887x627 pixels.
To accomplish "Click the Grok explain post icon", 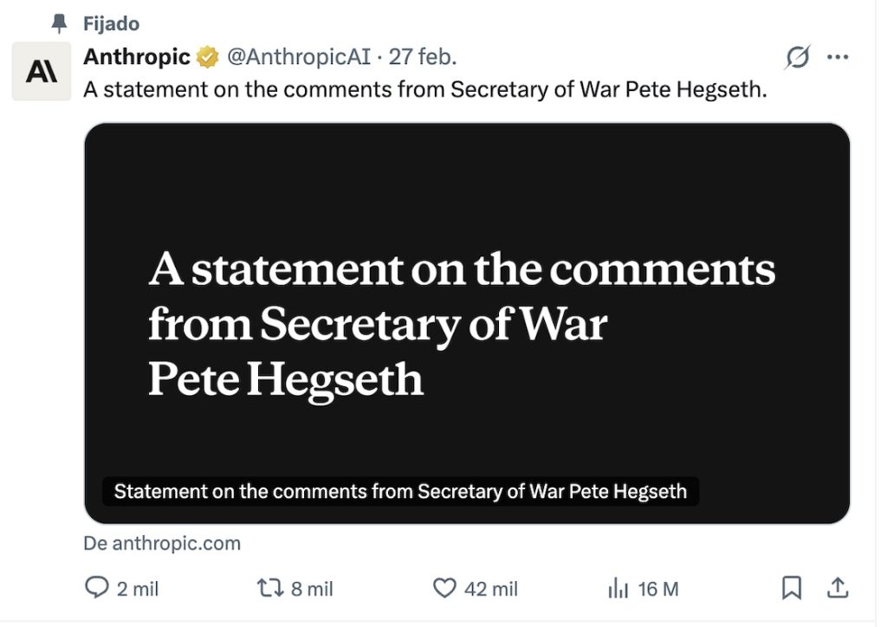I will pyautogui.click(x=797, y=58).
